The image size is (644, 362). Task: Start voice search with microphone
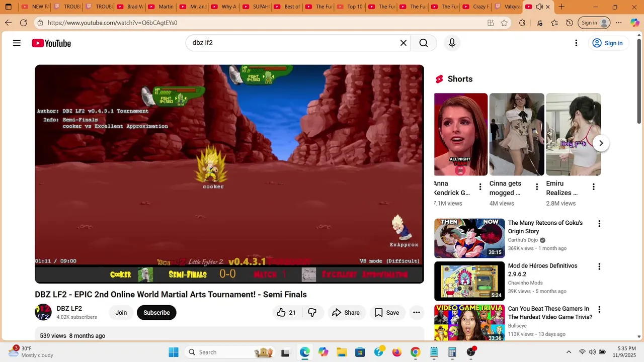click(452, 43)
